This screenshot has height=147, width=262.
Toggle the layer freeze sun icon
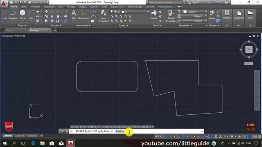click(x=115, y=12)
